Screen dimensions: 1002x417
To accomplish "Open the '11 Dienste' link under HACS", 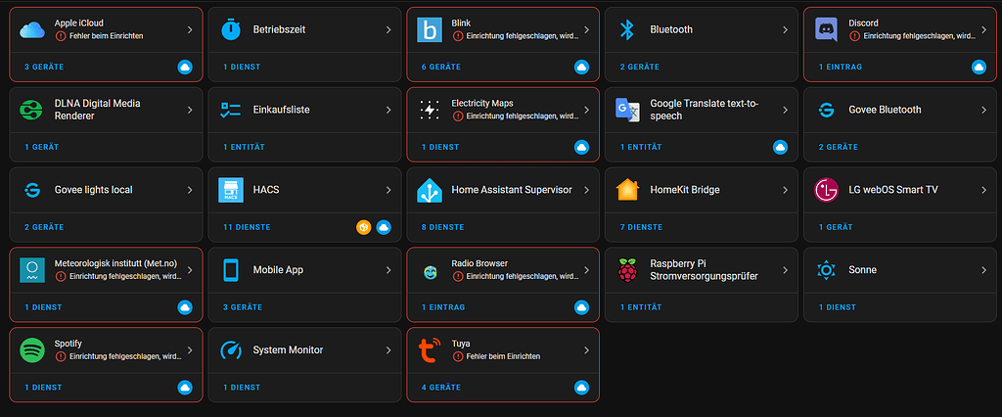I will point(246,227).
